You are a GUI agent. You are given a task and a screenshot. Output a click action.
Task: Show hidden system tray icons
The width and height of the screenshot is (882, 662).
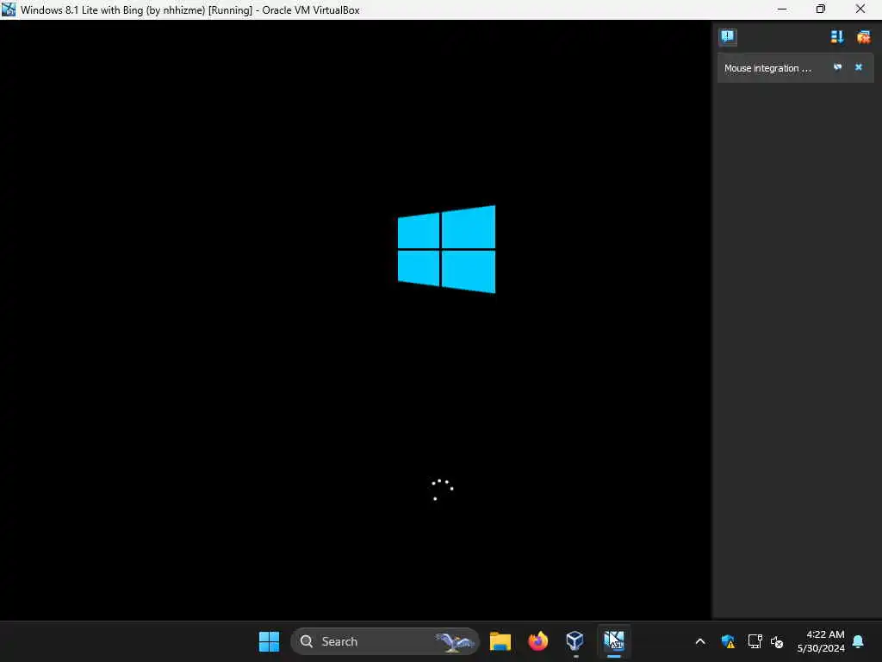tap(700, 641)
